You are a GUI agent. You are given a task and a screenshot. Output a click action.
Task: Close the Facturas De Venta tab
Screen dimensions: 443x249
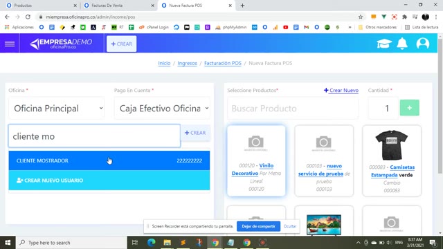[152, 6]
